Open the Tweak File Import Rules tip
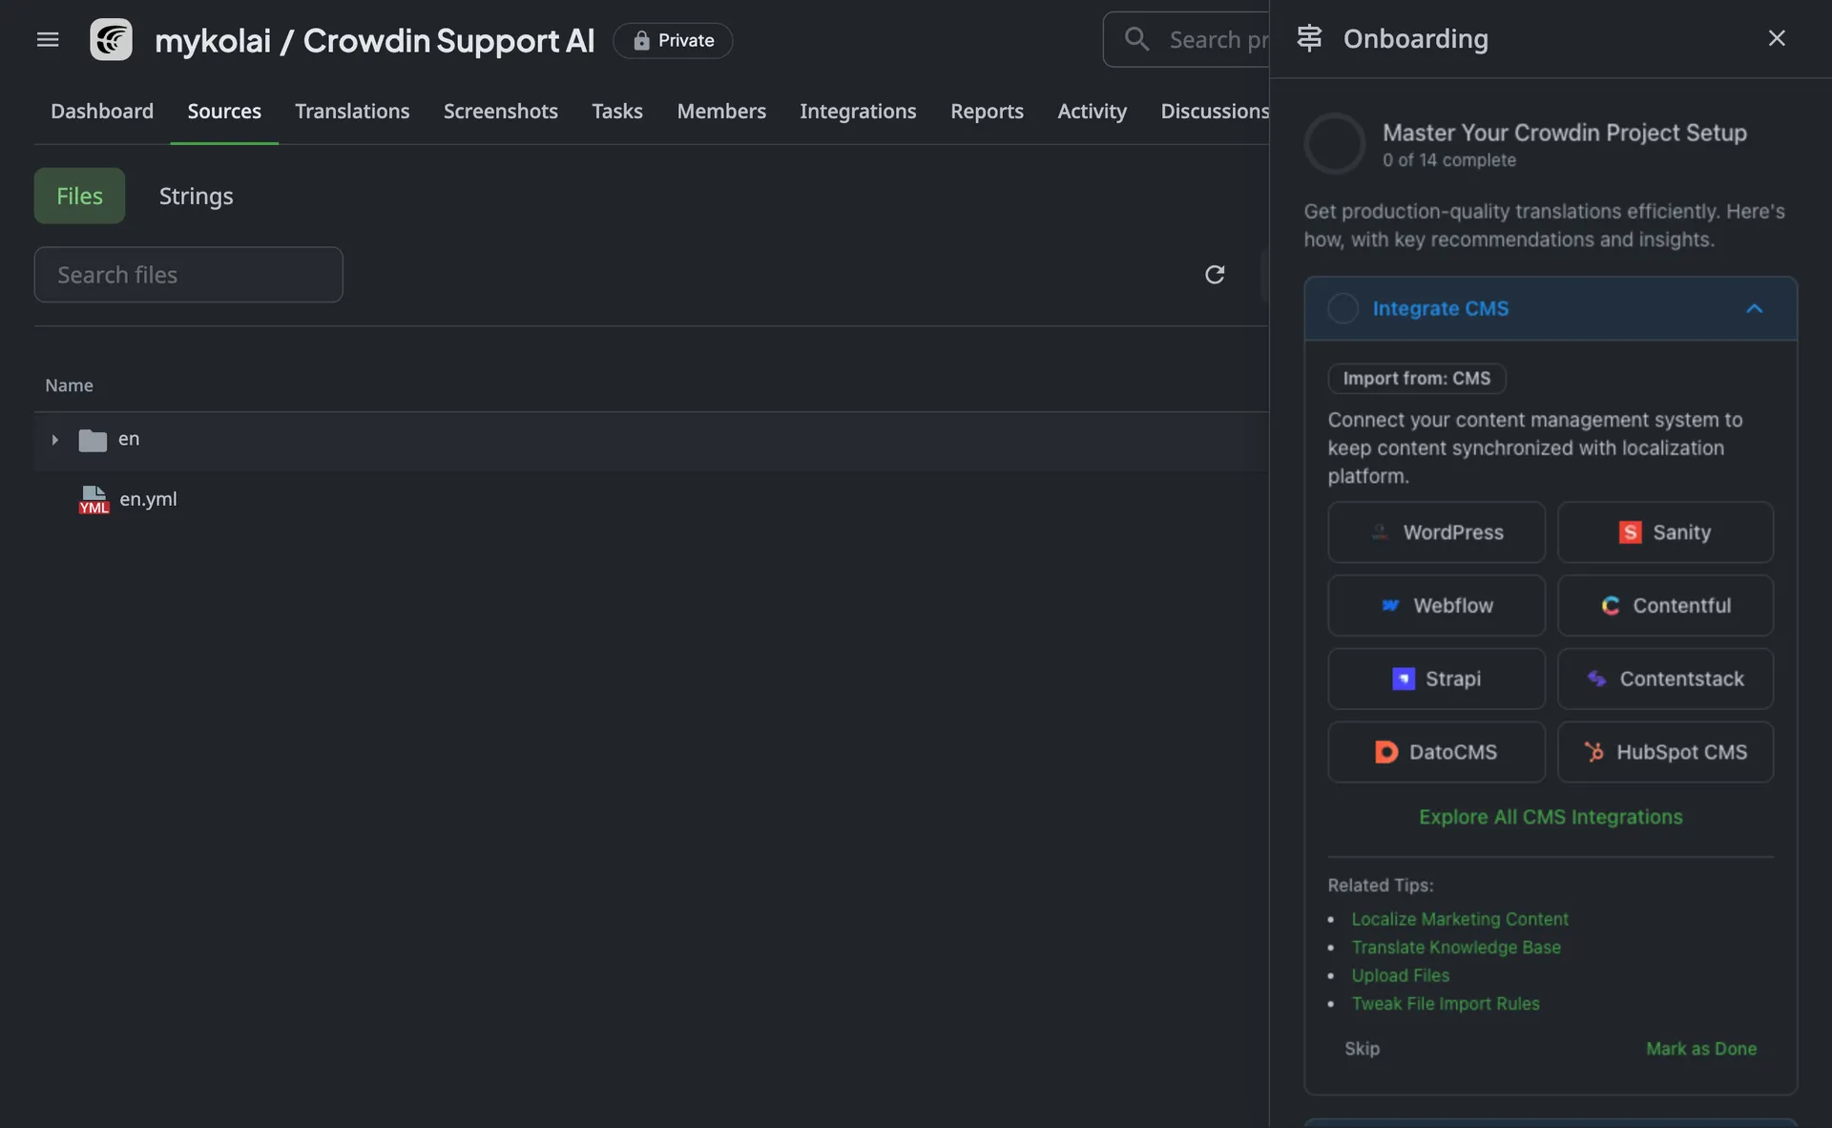1832x1128 pixels. (x=1445, y=1004)
